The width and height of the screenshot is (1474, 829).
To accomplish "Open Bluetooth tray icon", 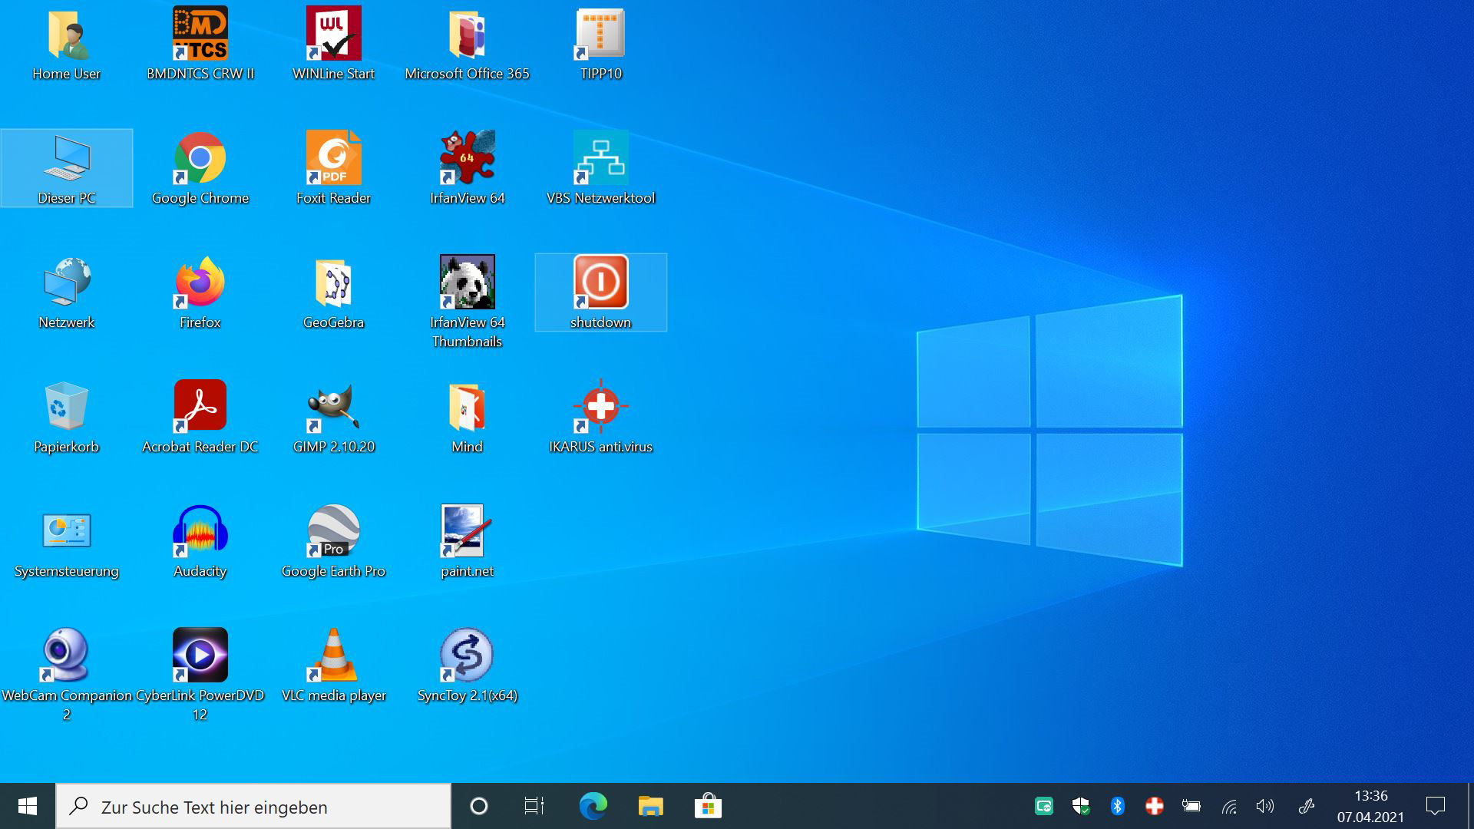I will tap(1118, 806).
